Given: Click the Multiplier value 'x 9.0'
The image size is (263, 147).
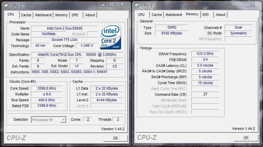Looking at the screenshot, I should [x=47, y=94].
